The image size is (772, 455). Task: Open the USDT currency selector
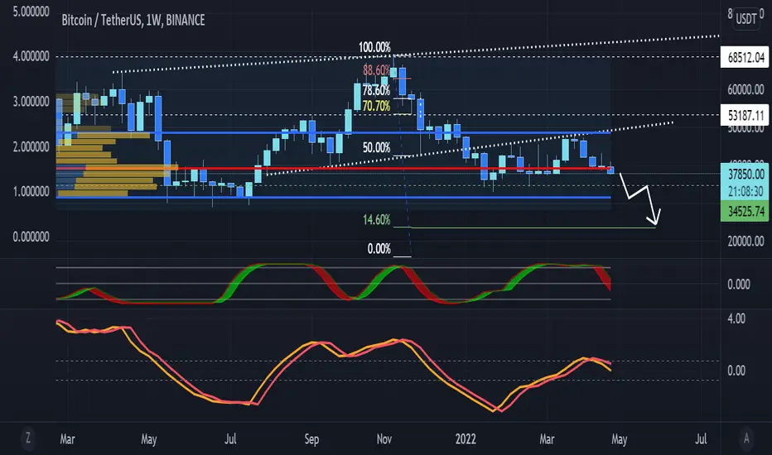pos(745,19)
